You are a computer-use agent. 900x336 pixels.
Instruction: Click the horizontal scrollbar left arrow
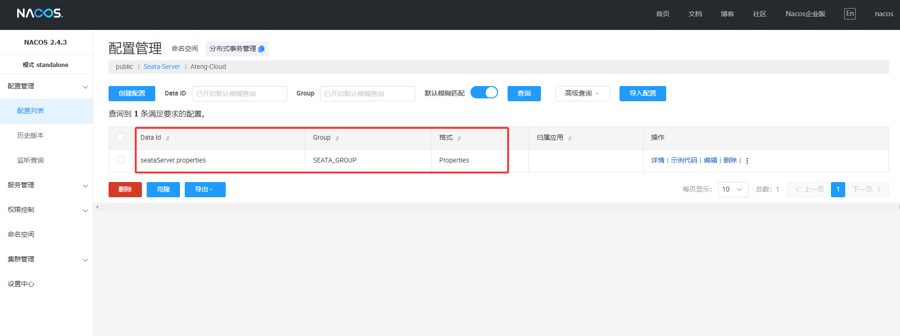97,207
